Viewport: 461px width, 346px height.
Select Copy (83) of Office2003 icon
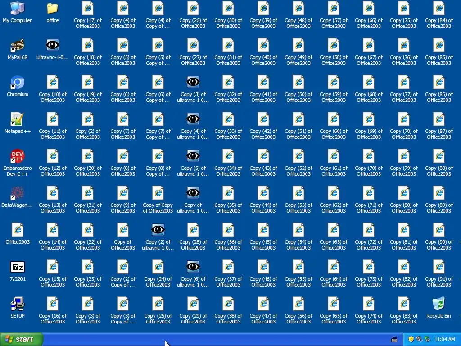click(404, 304)
